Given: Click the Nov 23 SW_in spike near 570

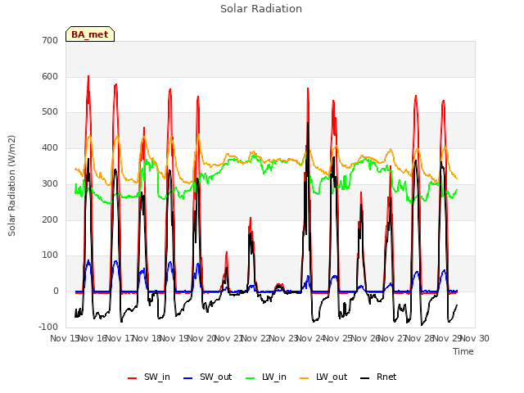Looking at the screenshot, I should click(308, 89).
